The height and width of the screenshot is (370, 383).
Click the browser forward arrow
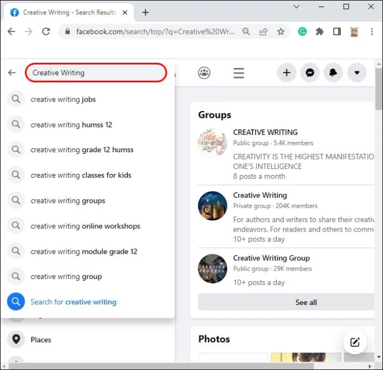click(x=28, y=32)
